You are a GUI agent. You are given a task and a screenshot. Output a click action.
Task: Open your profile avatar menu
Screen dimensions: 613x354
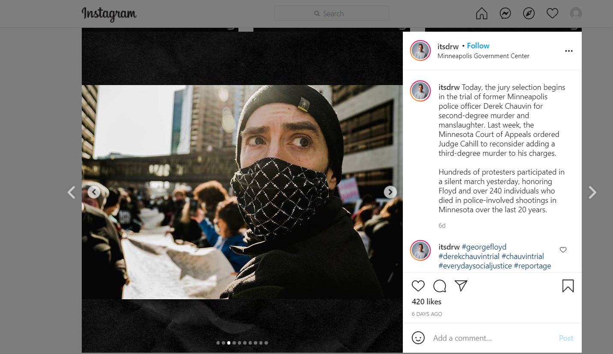[x=576, y=14]
